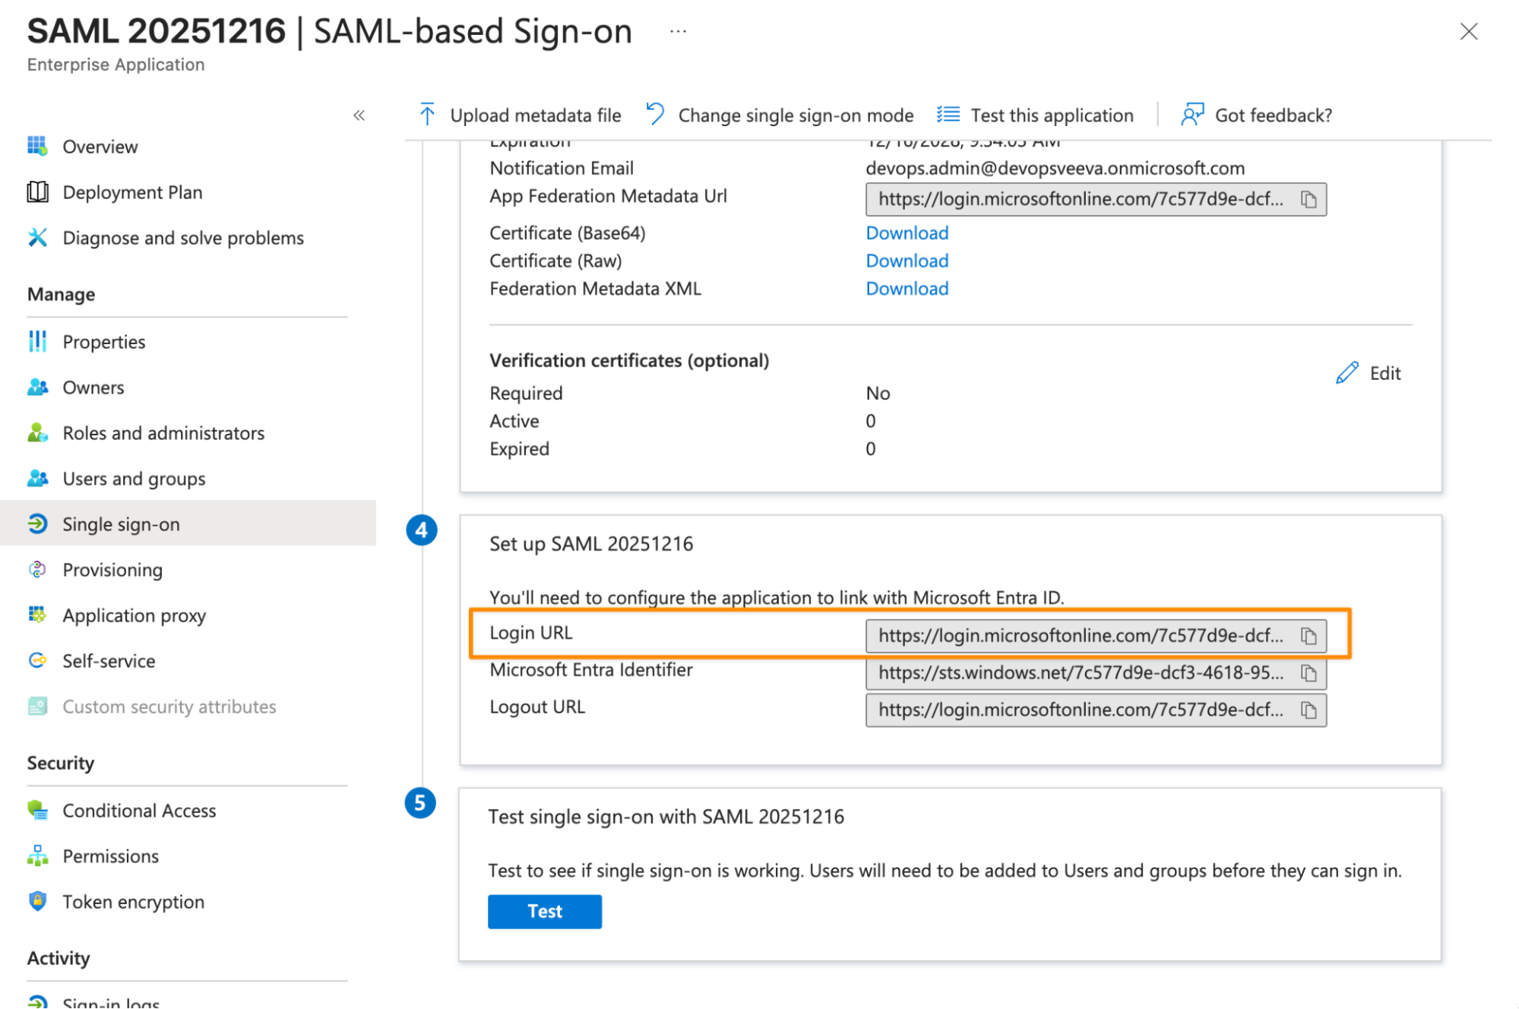Select Diagnose and solve problems item
This screenshot has height=1009, width=1519.
click(x=182, y=238)
